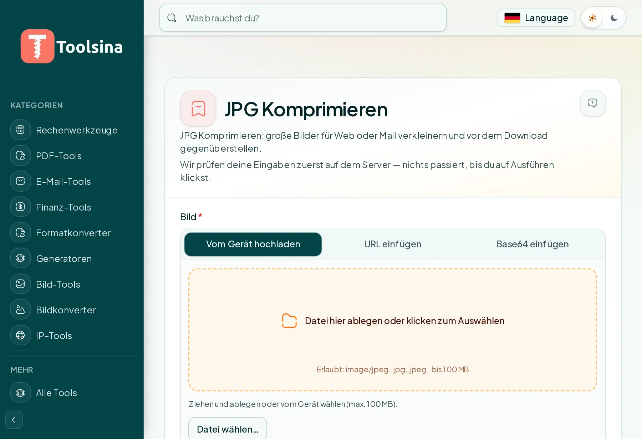Go to Rechenwerkzeuge category

click(77, 130)
